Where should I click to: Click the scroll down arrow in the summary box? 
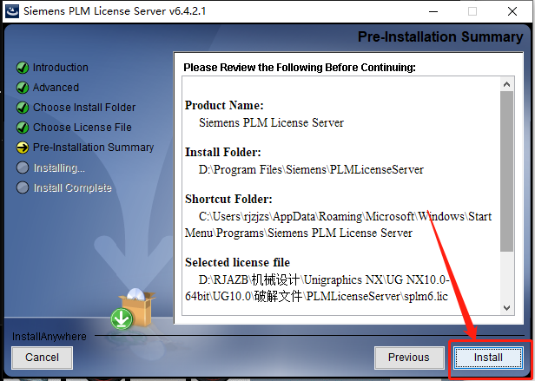(x=506, y=308)
